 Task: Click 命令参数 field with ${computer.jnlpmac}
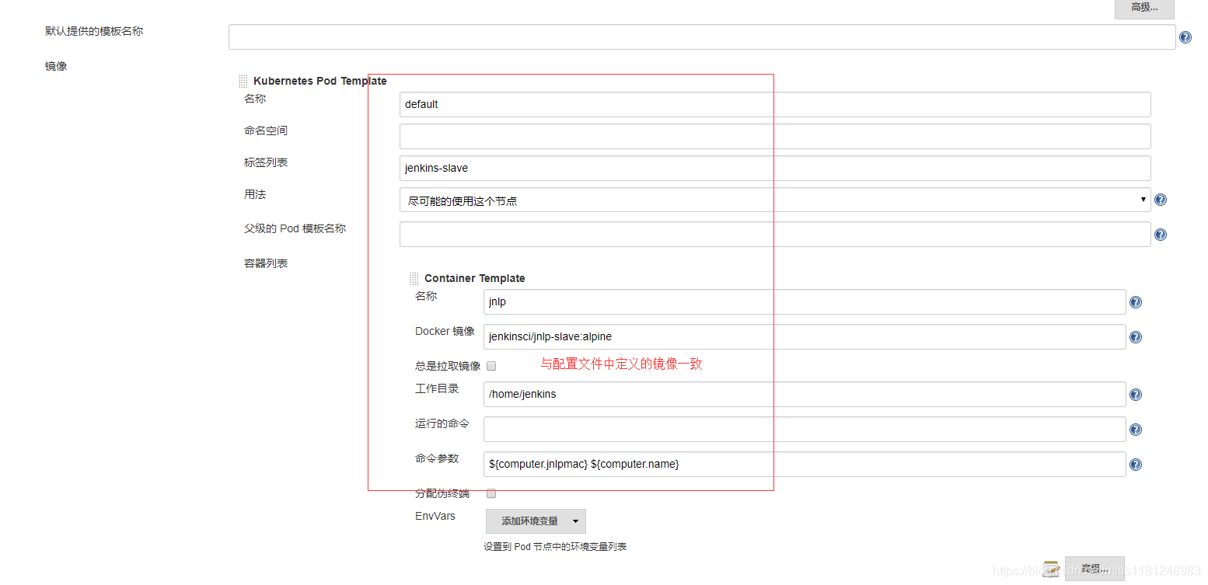pyautogui.click(x=805, y=465)
